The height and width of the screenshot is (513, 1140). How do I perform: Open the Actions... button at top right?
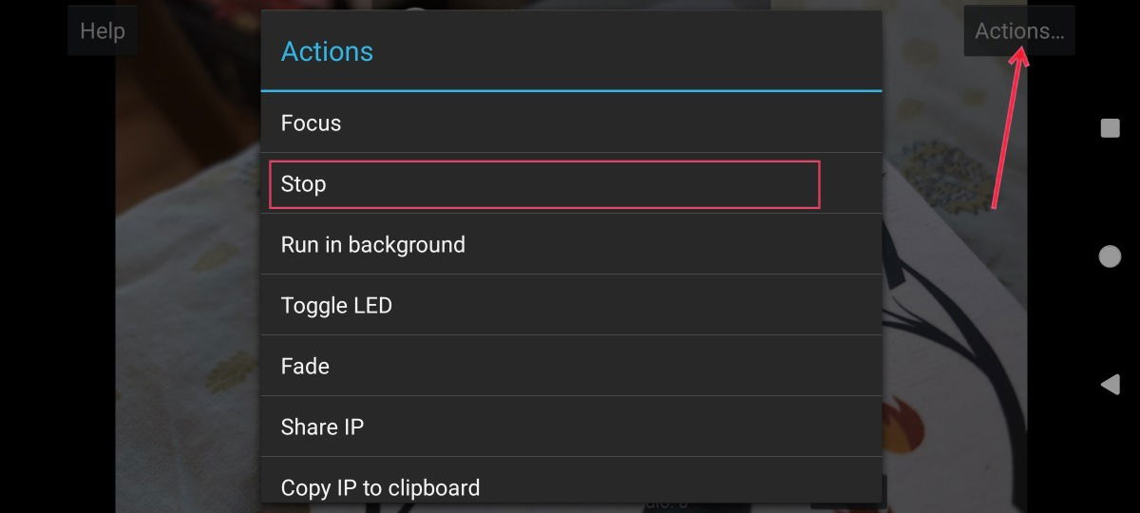1019,31
